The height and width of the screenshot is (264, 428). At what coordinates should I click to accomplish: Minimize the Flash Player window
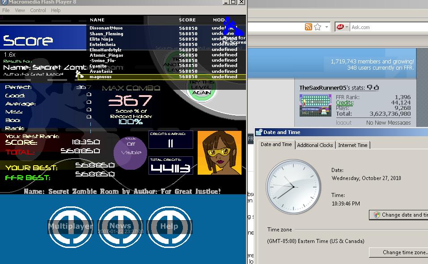coord(226,2)
